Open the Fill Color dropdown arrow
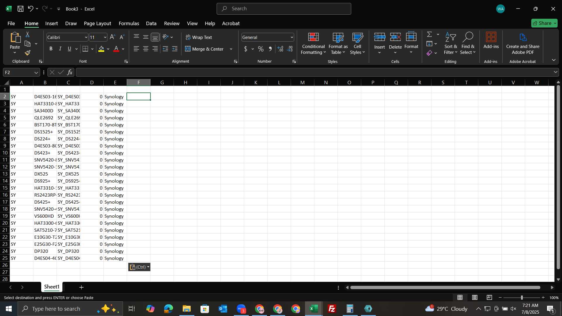The height and width of the screenshot is (316, 562). coord(108,49)
